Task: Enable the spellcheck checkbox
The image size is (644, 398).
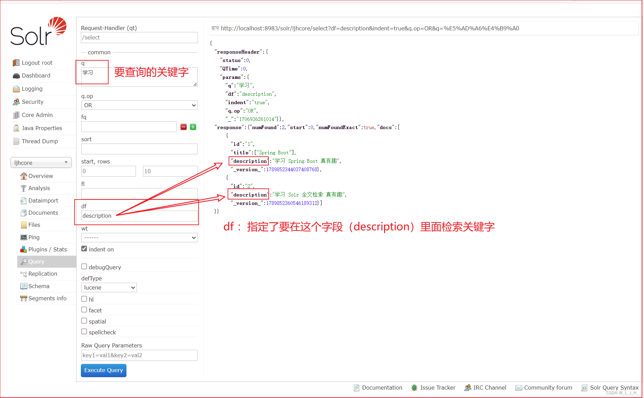Action: tap(84, 332)
